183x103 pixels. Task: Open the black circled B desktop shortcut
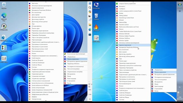click(4, 27)
